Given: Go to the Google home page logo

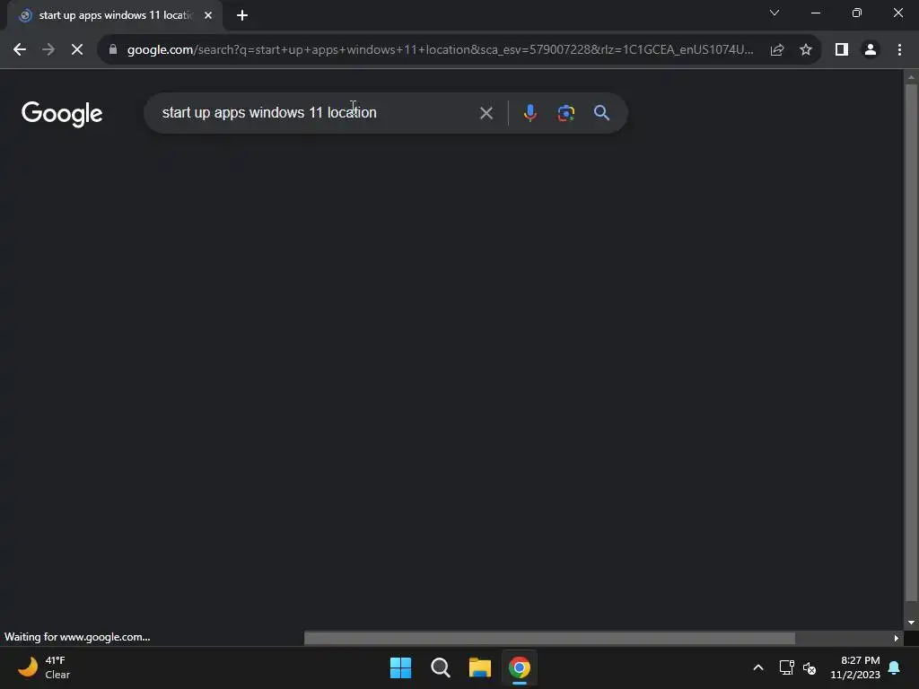Looking at the screenshot, I should (62, 114).
